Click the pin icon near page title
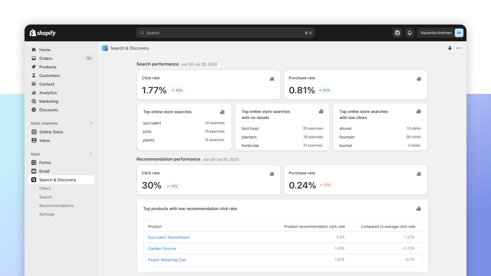Viewport: 491px width, 276px height. coord(450,48)
